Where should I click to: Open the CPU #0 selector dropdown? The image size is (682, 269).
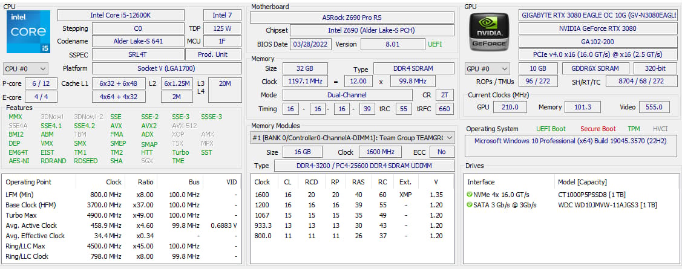click(x=25, y=69)
